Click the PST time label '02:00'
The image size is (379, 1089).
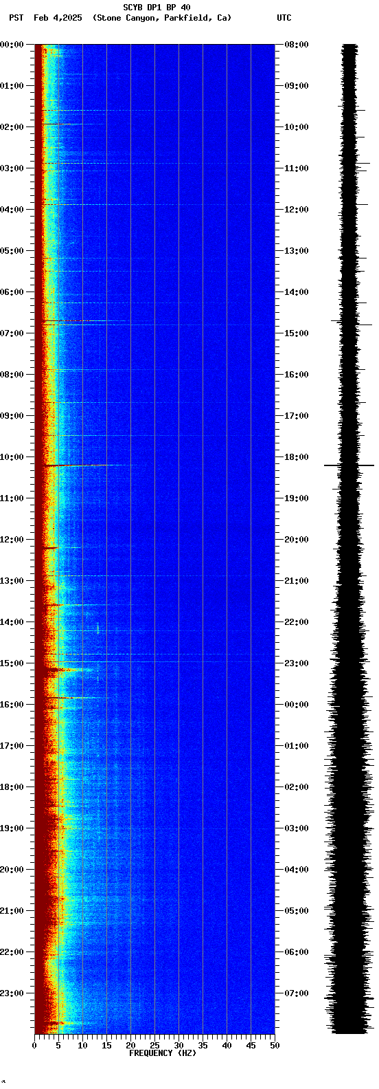click(12, 127)
